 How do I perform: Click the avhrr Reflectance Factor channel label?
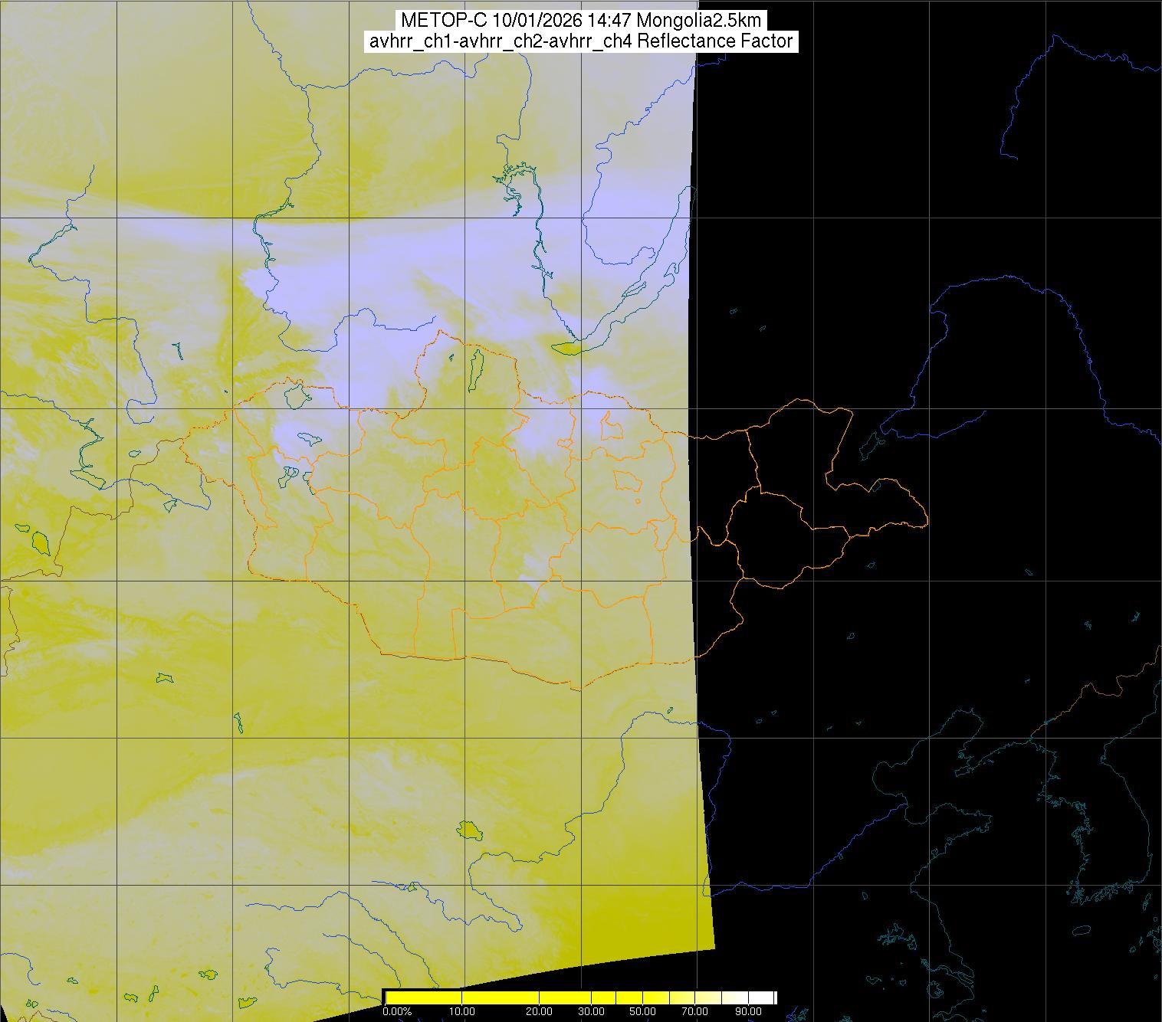pos(580,41)
